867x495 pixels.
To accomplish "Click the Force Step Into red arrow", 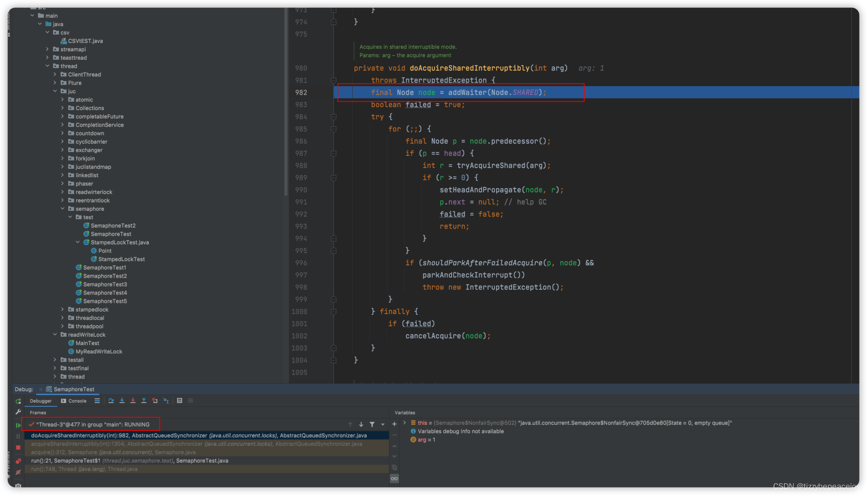I will 133,401.
